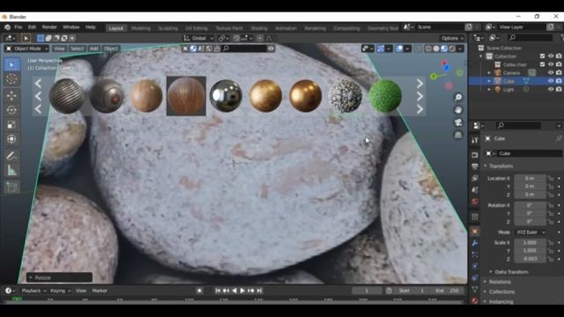Screen dimensions: 564x317
Task: Switch to the Shading workspace tab
Action: coord(259,28)
